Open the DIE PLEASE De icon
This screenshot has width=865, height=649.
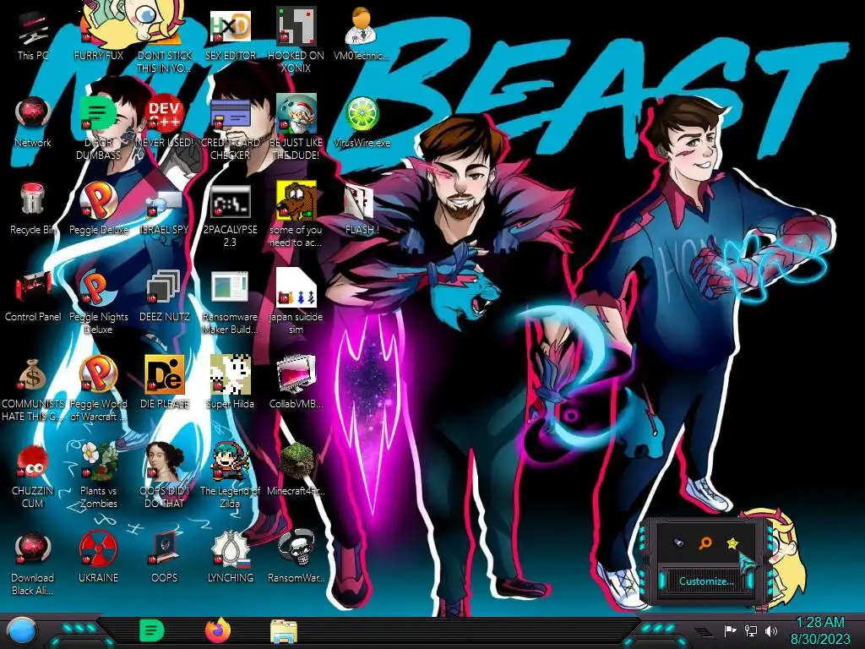[x=165, y=374]
